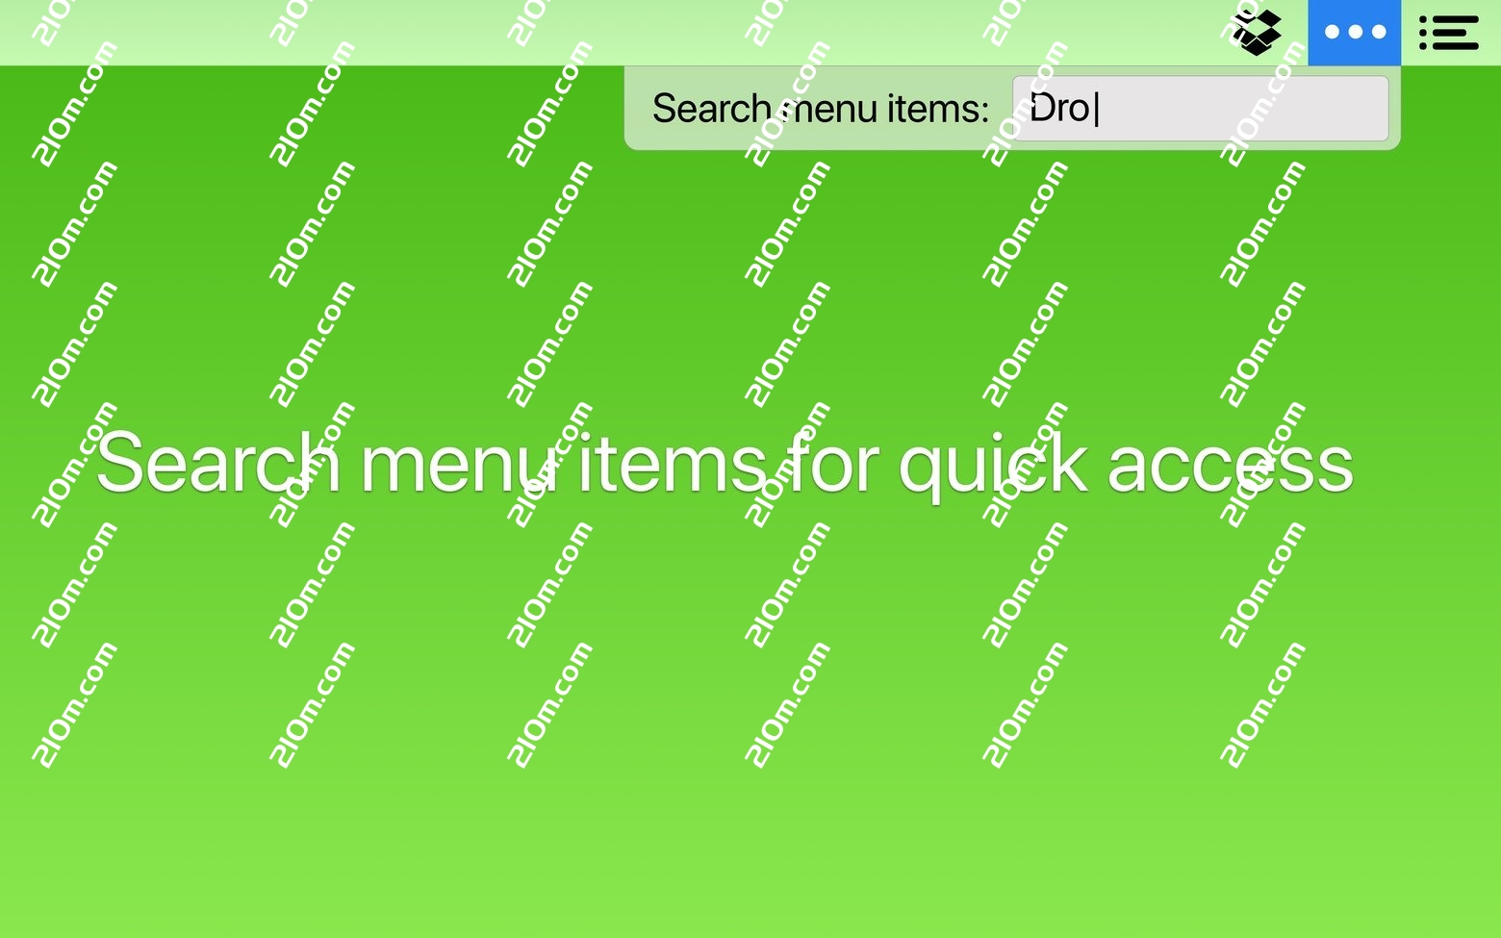The image size is (1501, 938).
Task: Open the Dropbox menu bar icon
Action: coord(1257,33)
